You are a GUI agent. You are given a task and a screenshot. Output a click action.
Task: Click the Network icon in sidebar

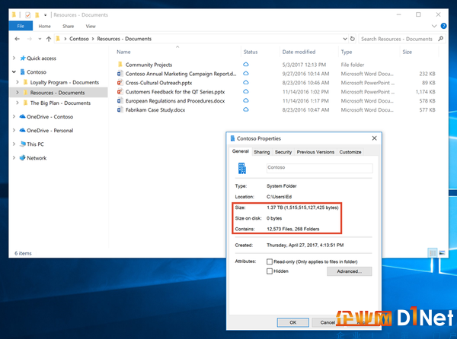(22, 158)
